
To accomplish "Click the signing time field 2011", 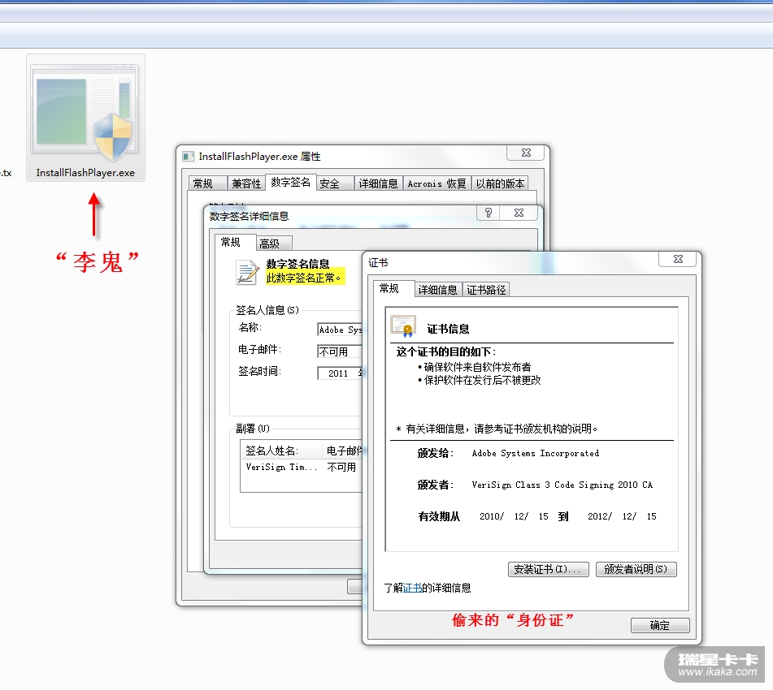I will (340, 373).
